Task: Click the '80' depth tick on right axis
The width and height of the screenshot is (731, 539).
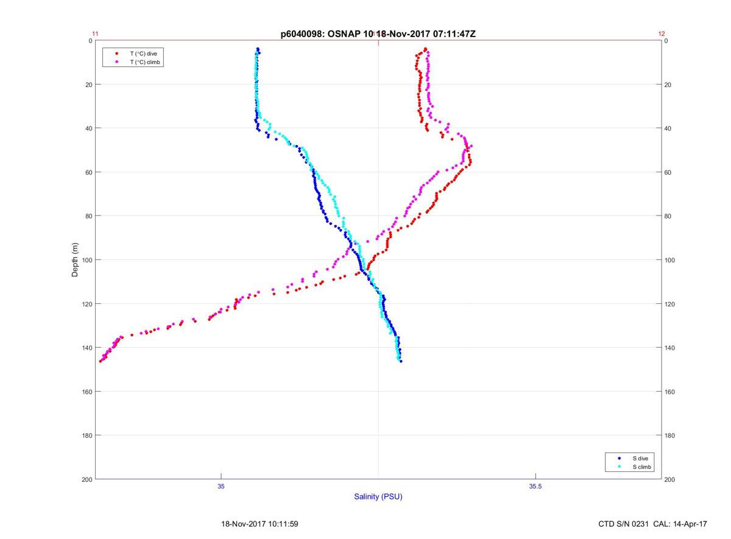Action: 668,216
